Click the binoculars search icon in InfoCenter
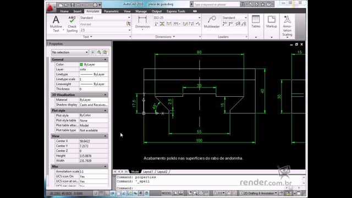The width and height of the screenshot is (352, 198). [x=243, y=4]
